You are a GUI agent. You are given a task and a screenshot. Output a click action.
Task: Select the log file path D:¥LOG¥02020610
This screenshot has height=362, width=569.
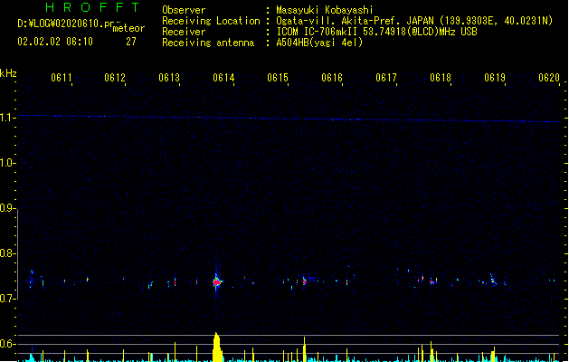[x=66, y=24]
